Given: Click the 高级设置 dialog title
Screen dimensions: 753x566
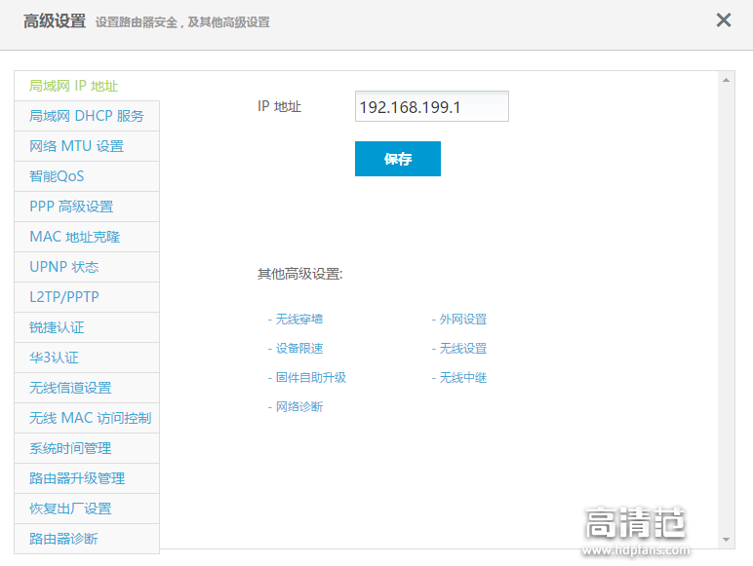Looking at the screenshot, I should pos(55,21).
